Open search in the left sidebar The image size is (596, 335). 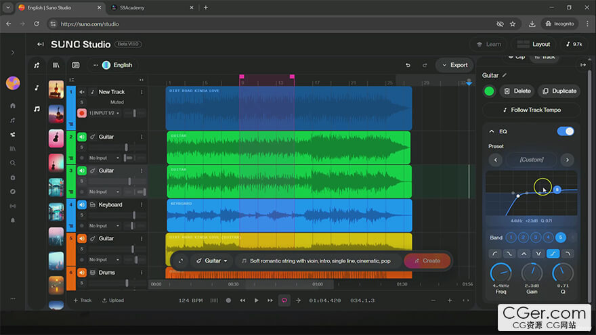tap(13, 163)
